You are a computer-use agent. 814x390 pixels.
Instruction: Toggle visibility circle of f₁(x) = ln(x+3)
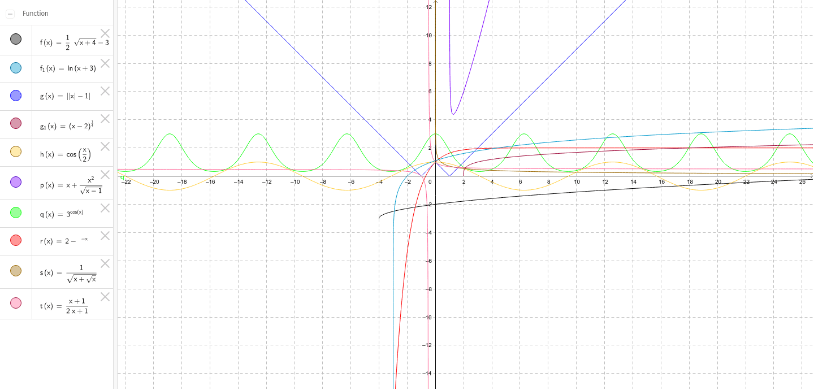(x=16, y=68)
